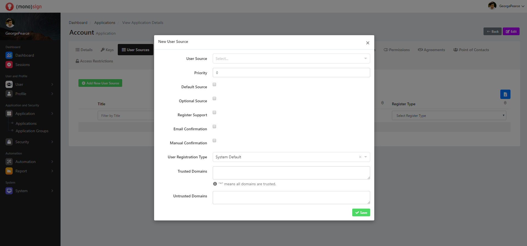
Task: Switch to the Details tab
Action: (84, 50)
